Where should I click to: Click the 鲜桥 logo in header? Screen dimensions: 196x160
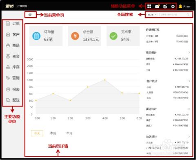pos(9,6)
